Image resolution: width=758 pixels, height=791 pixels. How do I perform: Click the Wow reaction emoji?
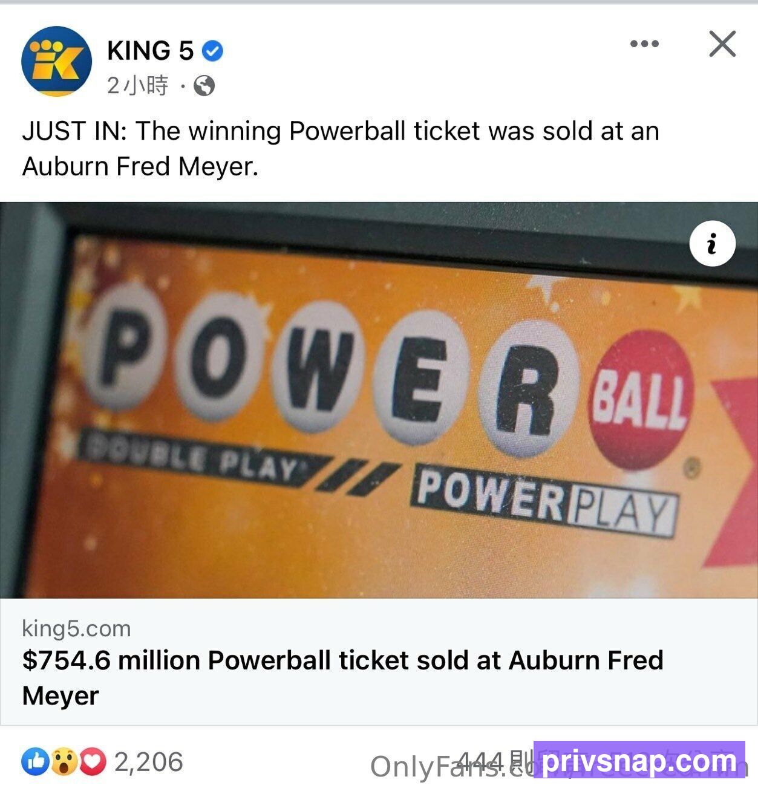(64, 761)
